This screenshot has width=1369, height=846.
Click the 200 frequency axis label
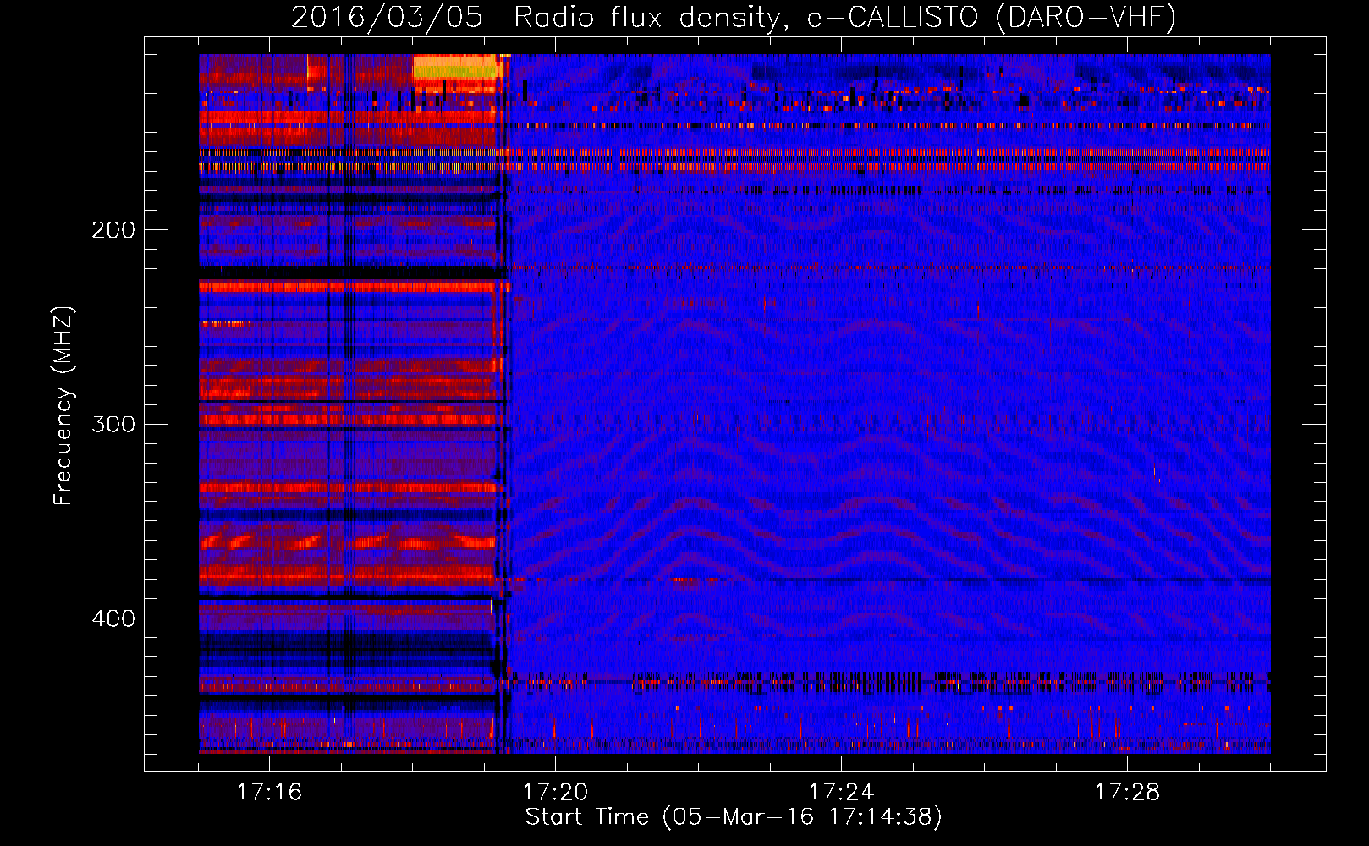113,230
